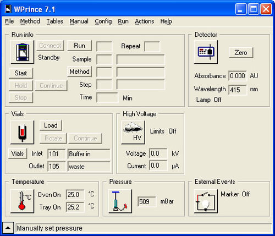Click the External Events circuit icon
Viewport: 275px width, 236px height.
pyautogui.click(x=206, y=201)
